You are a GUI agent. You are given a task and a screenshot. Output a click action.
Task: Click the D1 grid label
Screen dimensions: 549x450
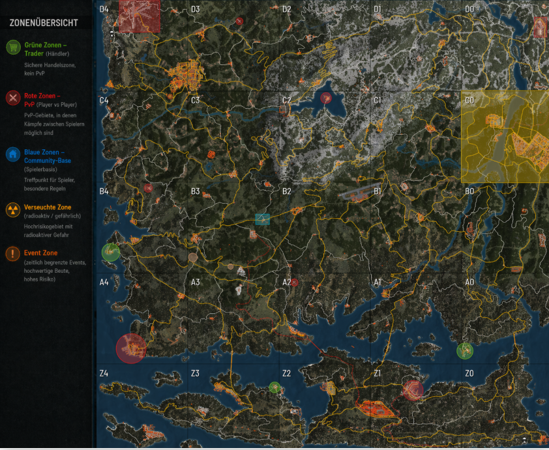pos(378,9)
